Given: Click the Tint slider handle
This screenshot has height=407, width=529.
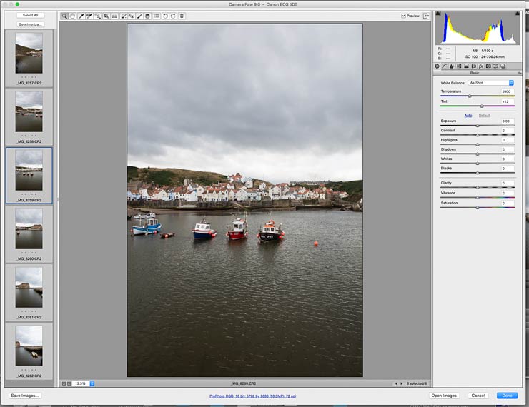Looking at the screenshot, I should click(482, 106).
